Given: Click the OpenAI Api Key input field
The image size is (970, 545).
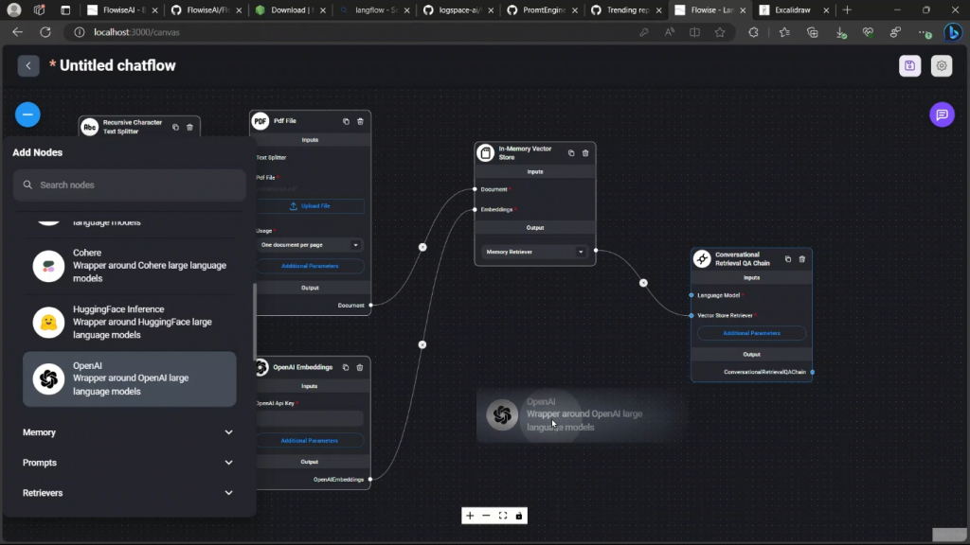Looking at the screenshot, I should click(310, 418).
